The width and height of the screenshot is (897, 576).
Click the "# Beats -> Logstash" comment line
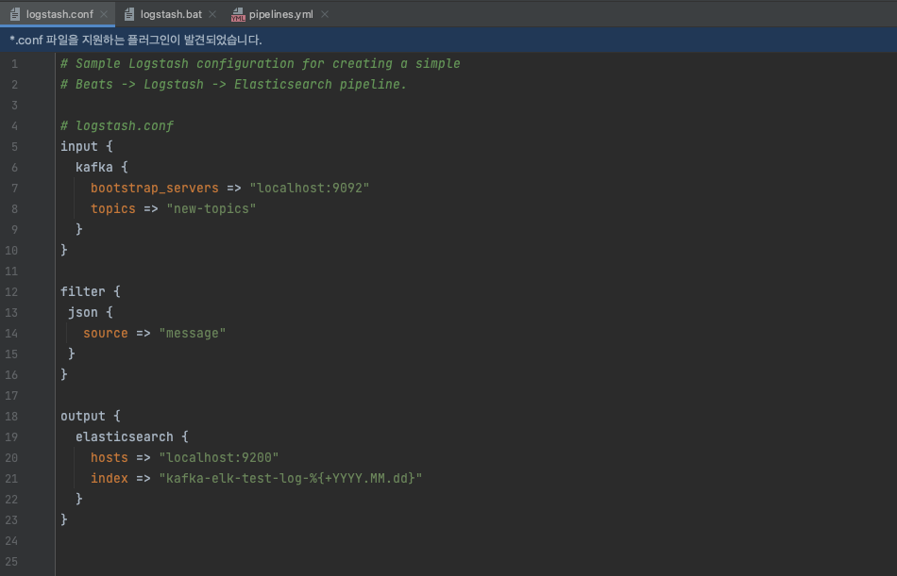(x=233, y=84)
